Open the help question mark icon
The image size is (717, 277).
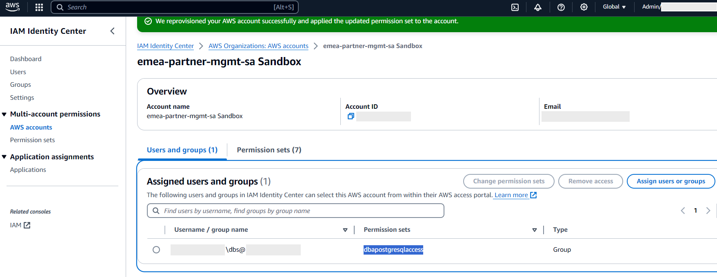coord(561,7)
